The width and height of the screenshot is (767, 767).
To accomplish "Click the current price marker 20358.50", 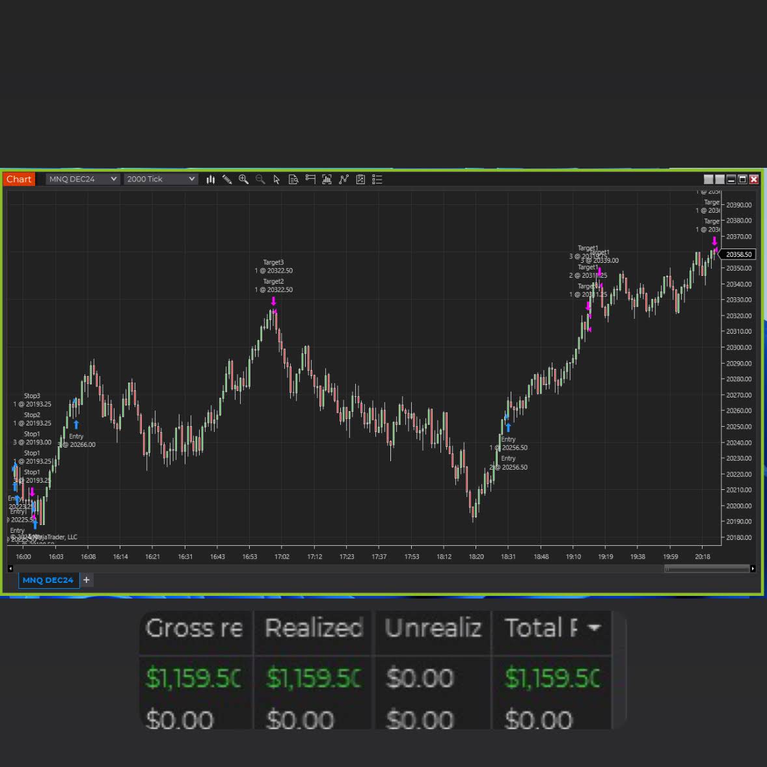I will tap(738, 254).
